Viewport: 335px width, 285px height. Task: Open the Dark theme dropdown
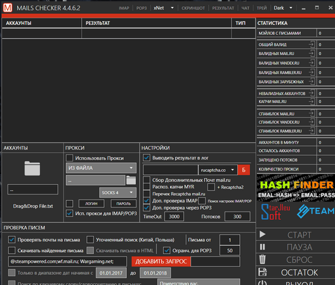click(x=283, y=8)
